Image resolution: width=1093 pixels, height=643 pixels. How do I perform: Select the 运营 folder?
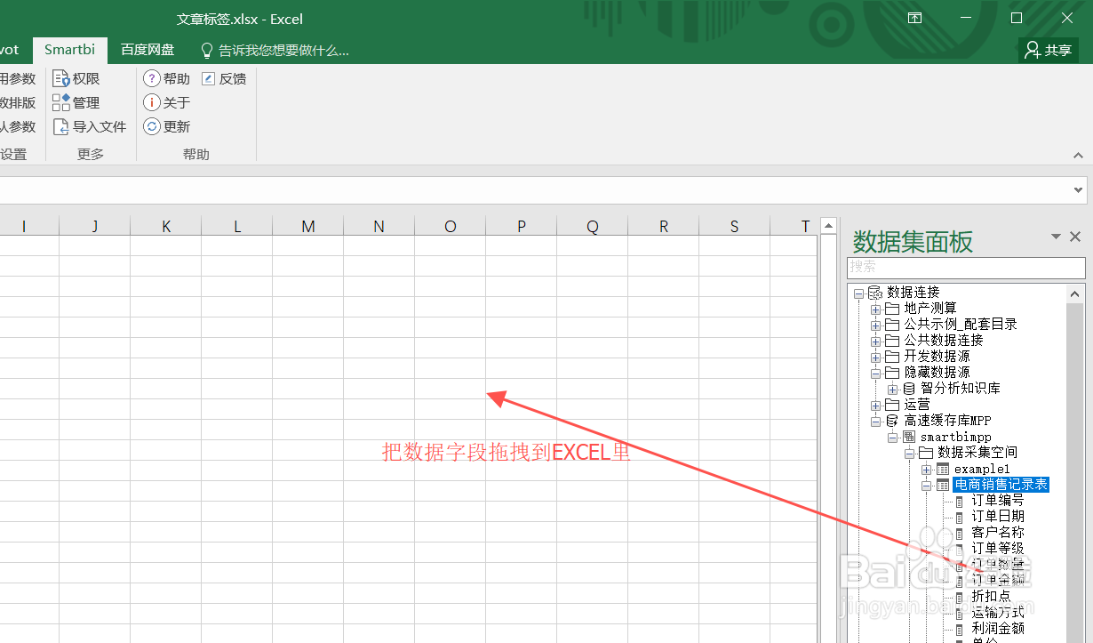coord(917,405)
